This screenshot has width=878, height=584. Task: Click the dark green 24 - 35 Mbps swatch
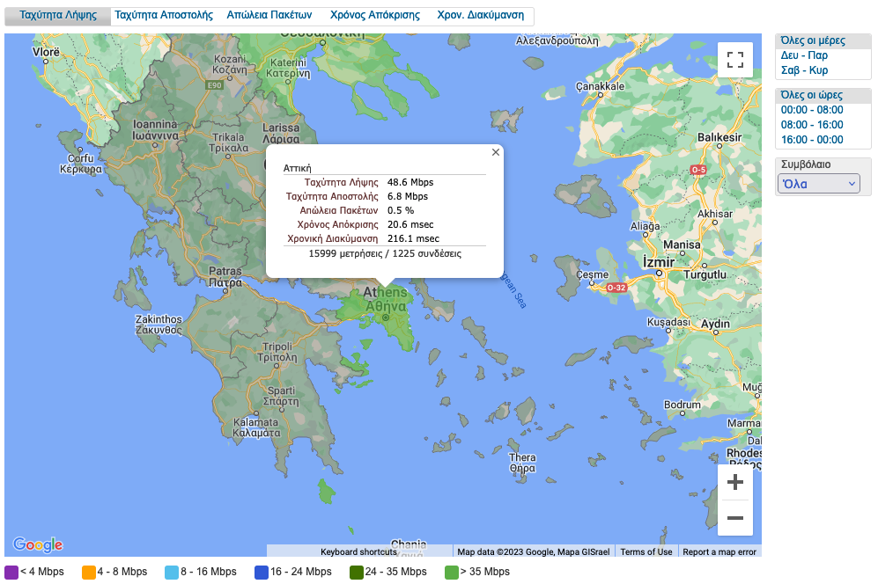[x=357, y=573]
